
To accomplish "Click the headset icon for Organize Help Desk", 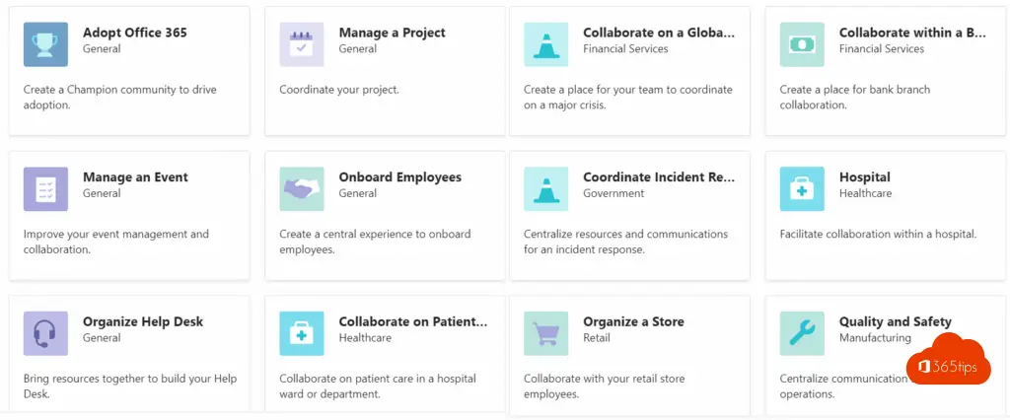I will click(x=45, y=333).
